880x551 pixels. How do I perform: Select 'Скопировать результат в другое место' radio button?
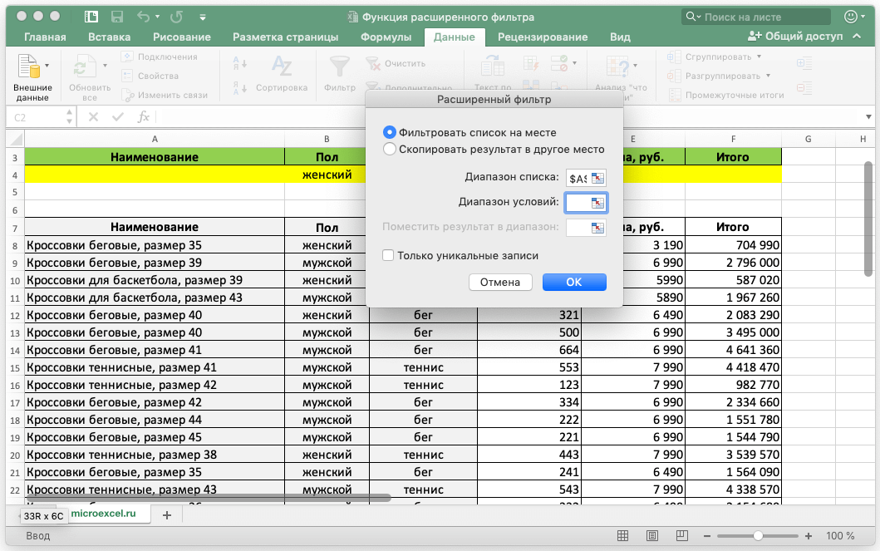[389, 150]
